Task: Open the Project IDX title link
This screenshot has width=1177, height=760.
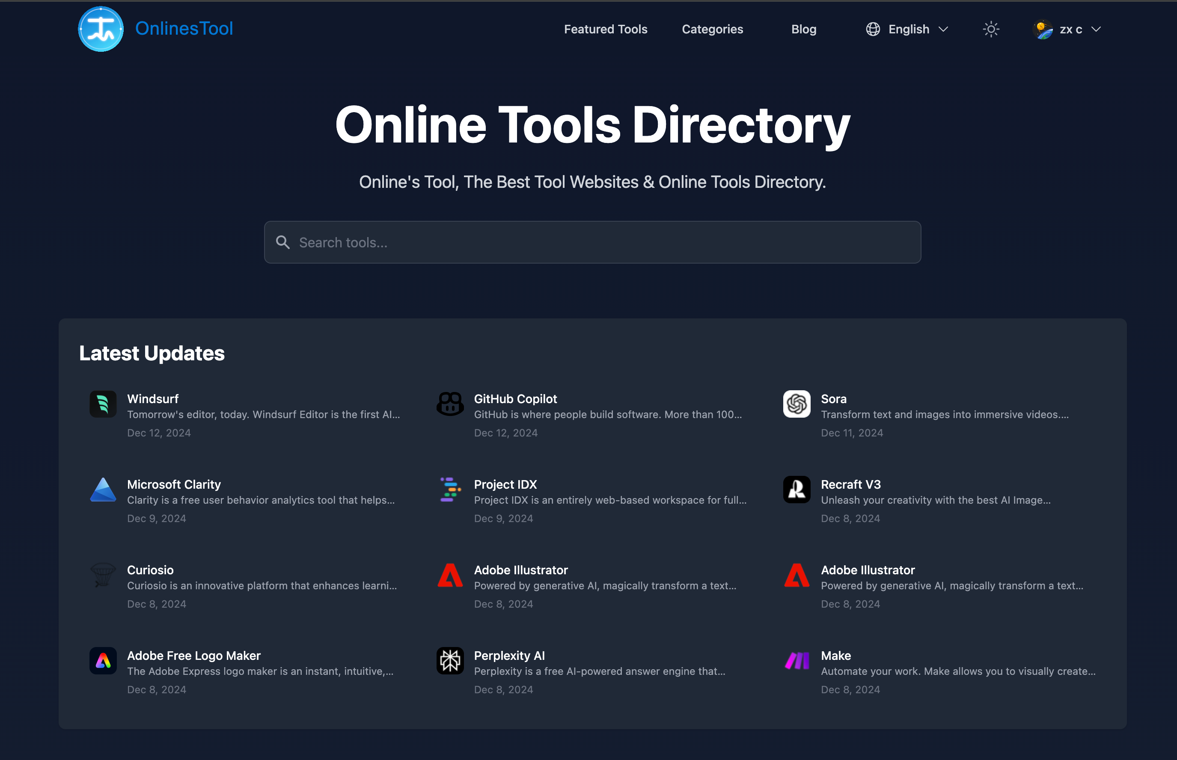Action: tap(505, 484)
